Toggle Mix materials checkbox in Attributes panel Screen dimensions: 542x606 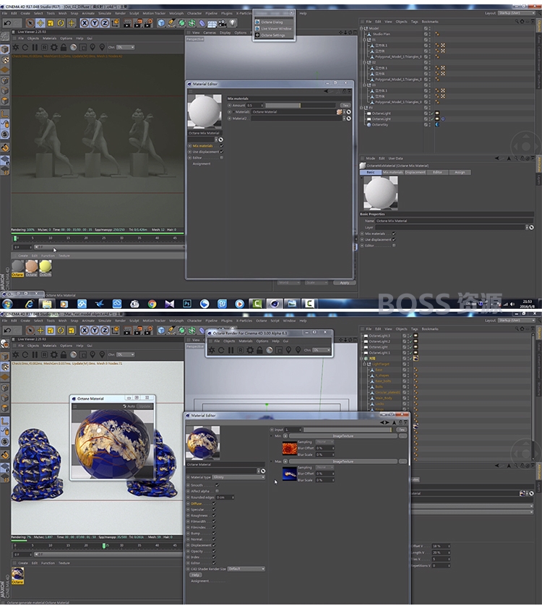pos(394,234)
